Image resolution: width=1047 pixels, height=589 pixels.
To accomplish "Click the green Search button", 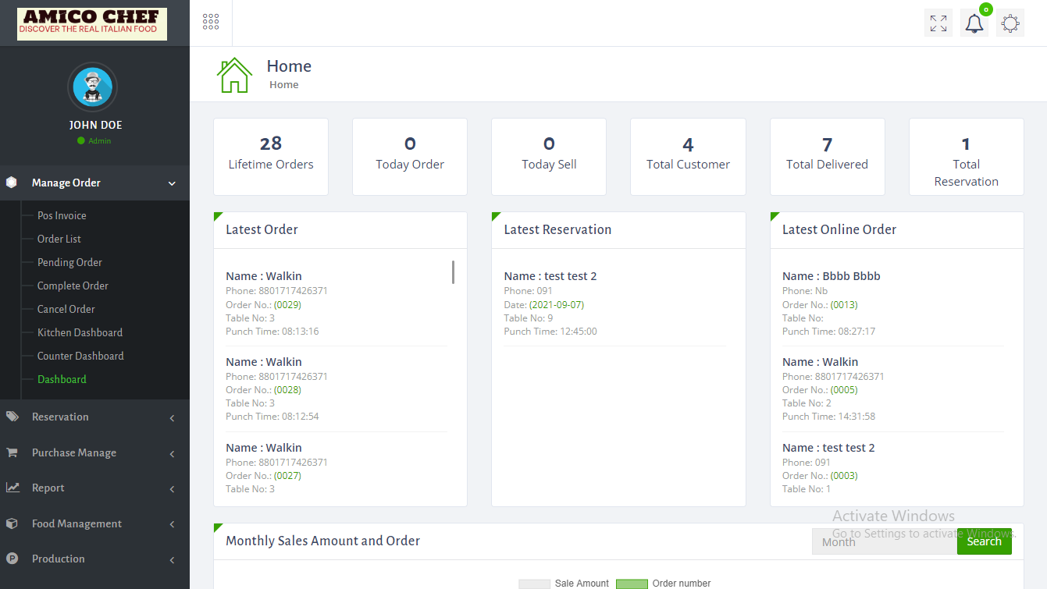I will (984, 541).
